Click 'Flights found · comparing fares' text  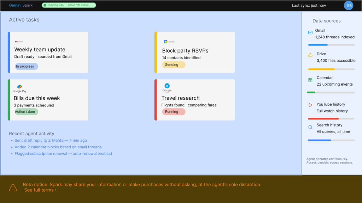(189, 105)
